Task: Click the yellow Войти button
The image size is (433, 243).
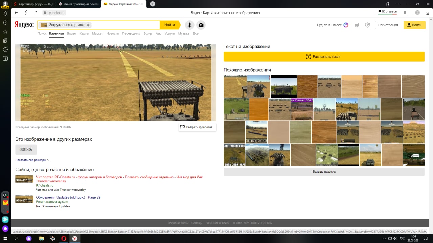Action: point(414,25)
